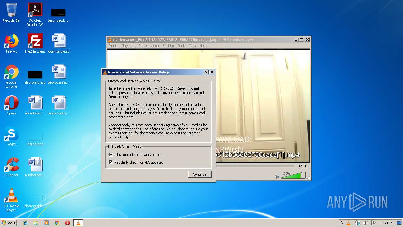403x227 pixels.
Task: Show hidden tray icons arrow
Action: click(x=342, y=223)
